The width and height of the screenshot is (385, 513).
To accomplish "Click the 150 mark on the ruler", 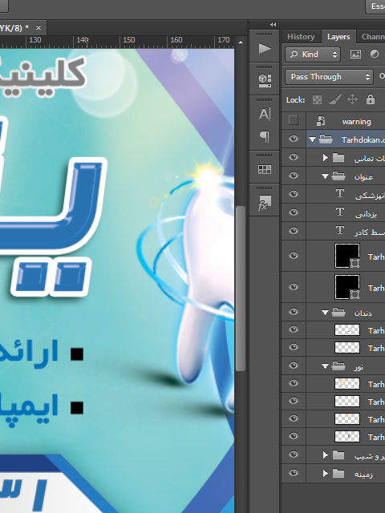I will [129, 40].
